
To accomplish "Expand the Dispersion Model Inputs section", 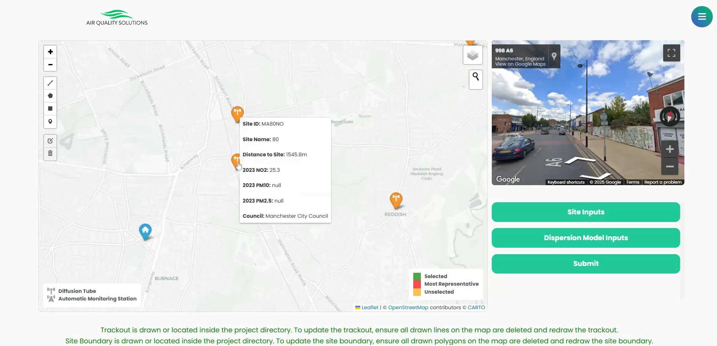I will click(x=585, y=238).
